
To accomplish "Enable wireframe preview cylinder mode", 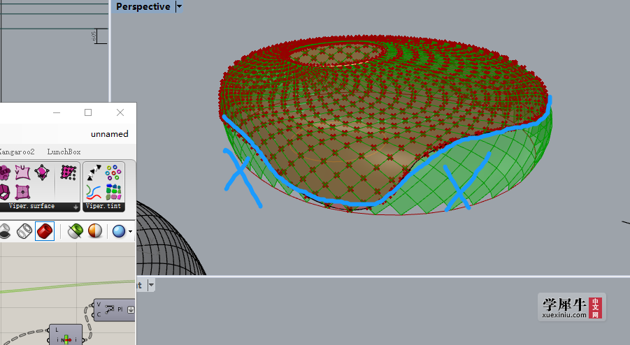I will 24,231.
